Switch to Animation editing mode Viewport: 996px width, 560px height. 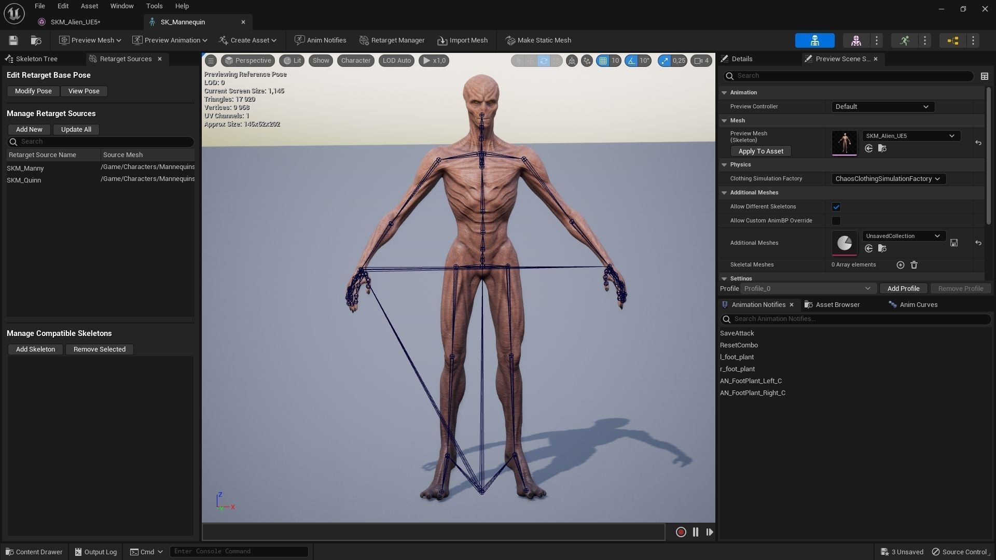pos(905,40)
